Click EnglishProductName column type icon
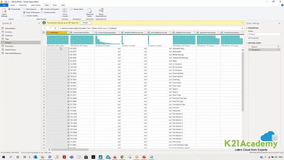Viewport: 284px width, 160px height. pos(174,32)
